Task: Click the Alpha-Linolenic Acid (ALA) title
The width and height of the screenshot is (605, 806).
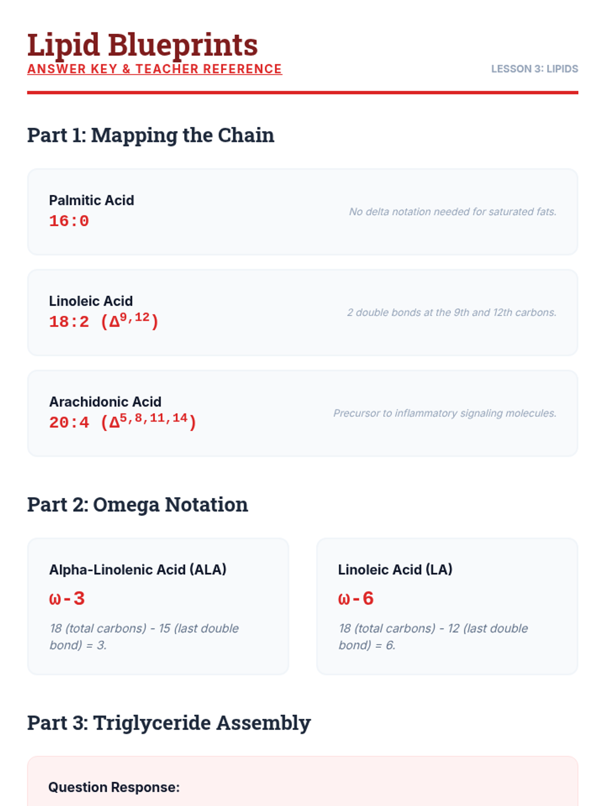Action: (x=138, y=569)
